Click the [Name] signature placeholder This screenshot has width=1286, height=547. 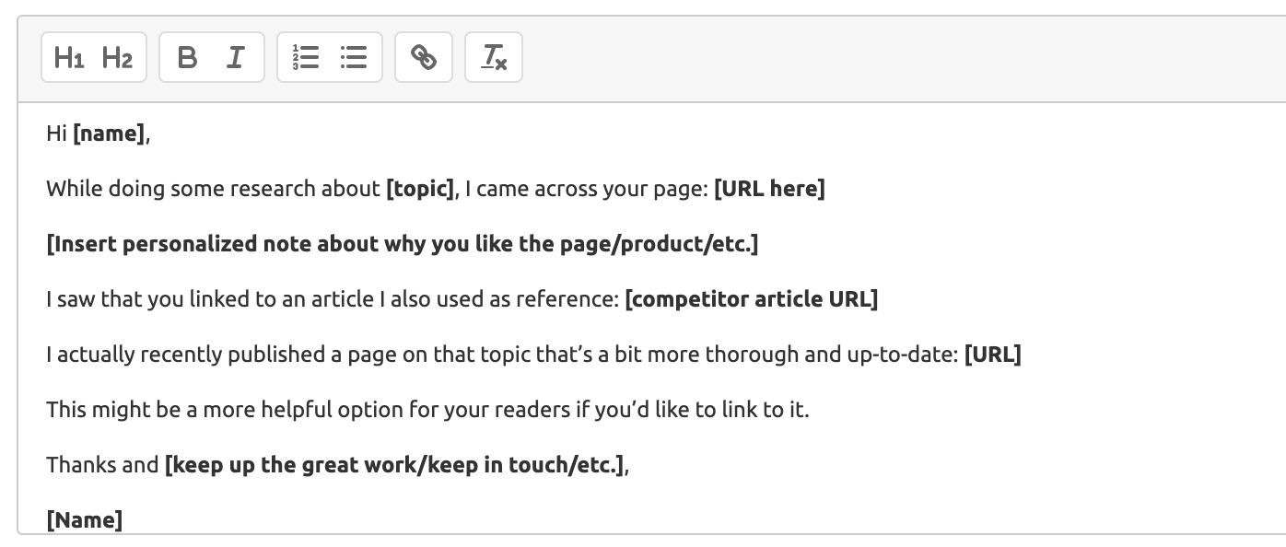84,520
